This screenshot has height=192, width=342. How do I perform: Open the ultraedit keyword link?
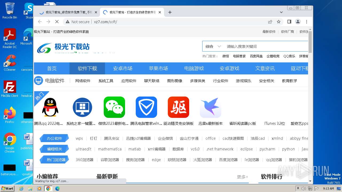[83, 149]
